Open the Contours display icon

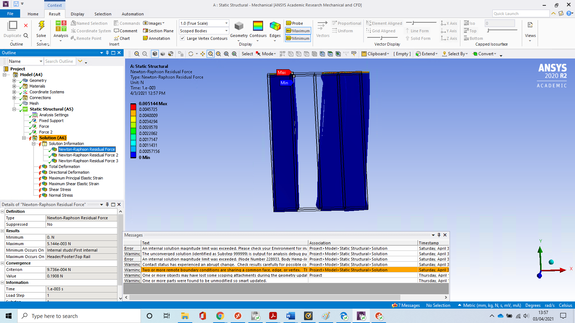point(258,27)
